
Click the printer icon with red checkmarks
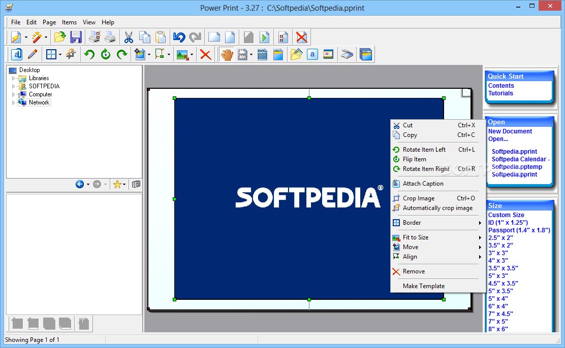[x=95, y=37]
